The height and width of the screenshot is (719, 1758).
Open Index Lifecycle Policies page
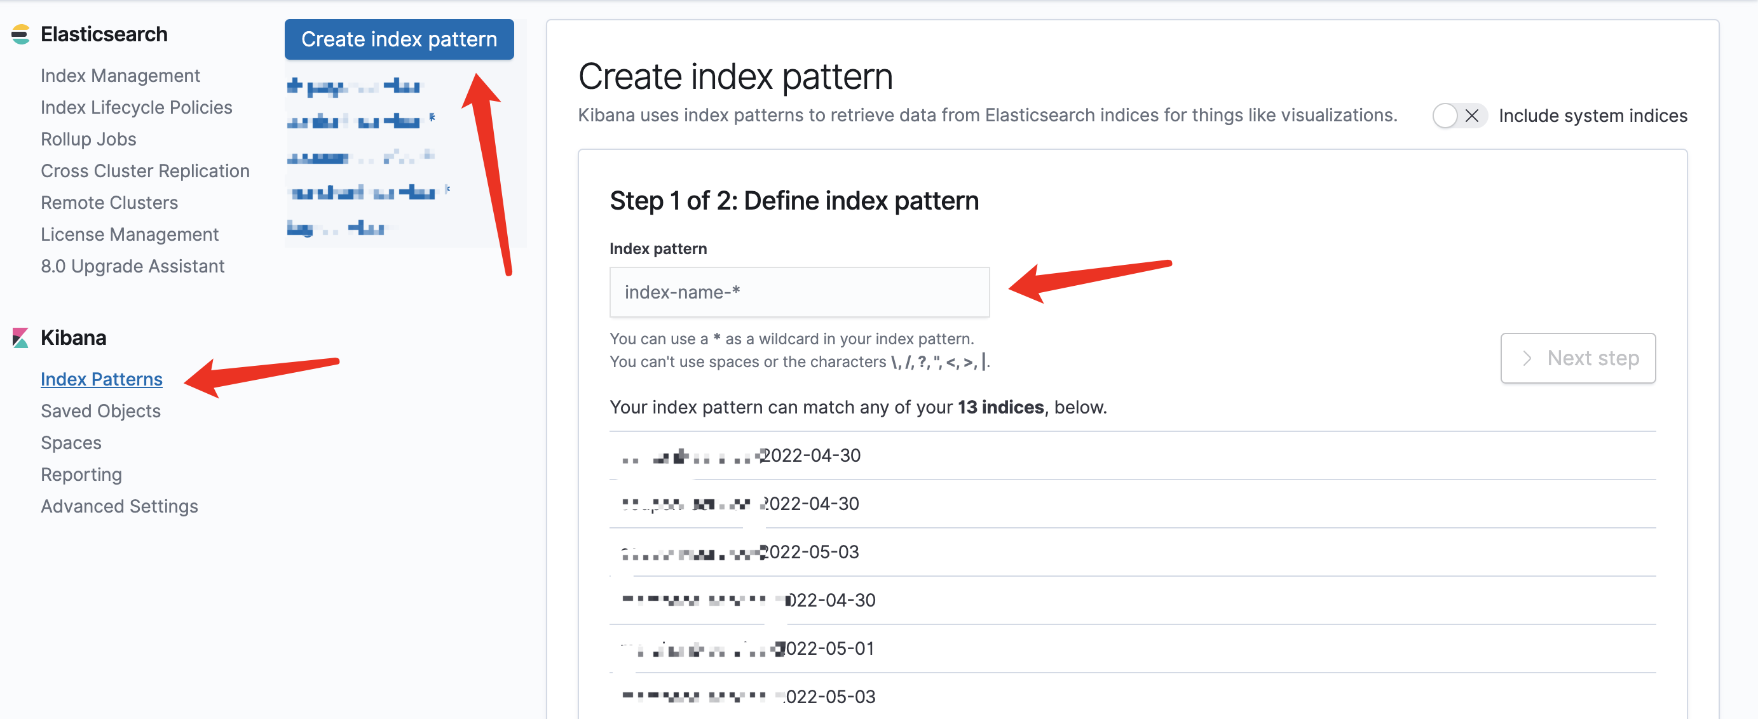137,107
